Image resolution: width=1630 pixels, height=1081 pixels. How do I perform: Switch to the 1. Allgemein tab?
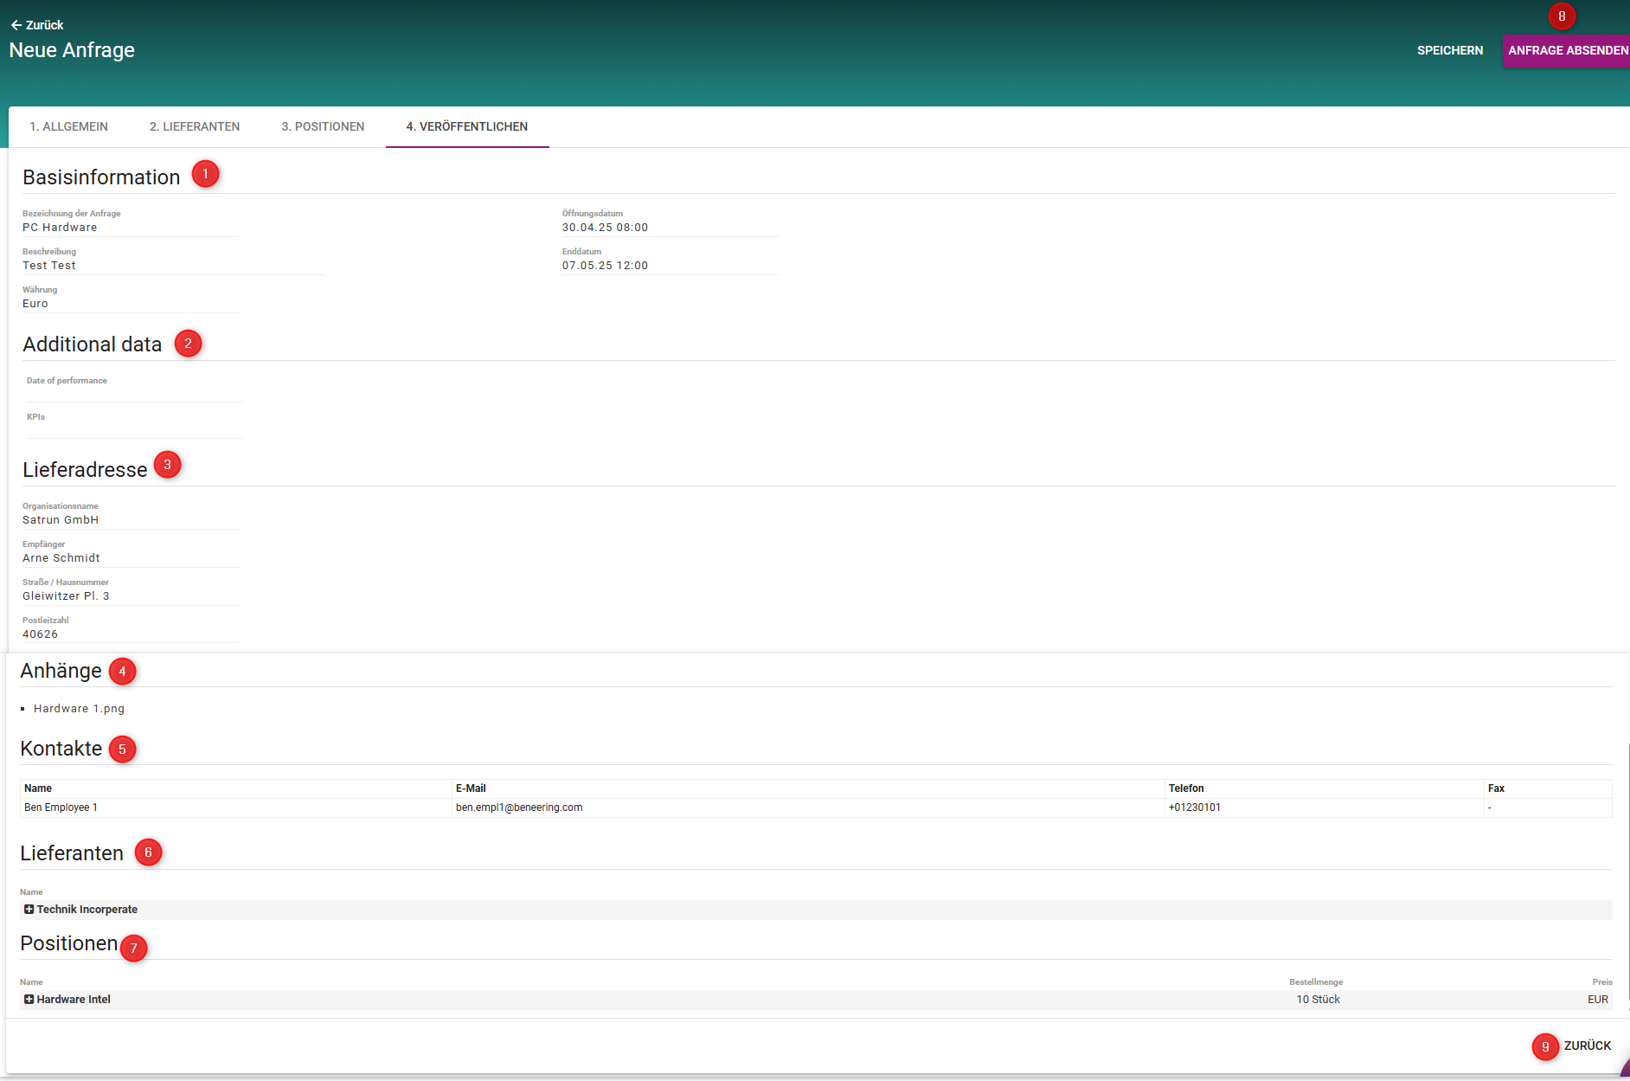pos(68,126)
